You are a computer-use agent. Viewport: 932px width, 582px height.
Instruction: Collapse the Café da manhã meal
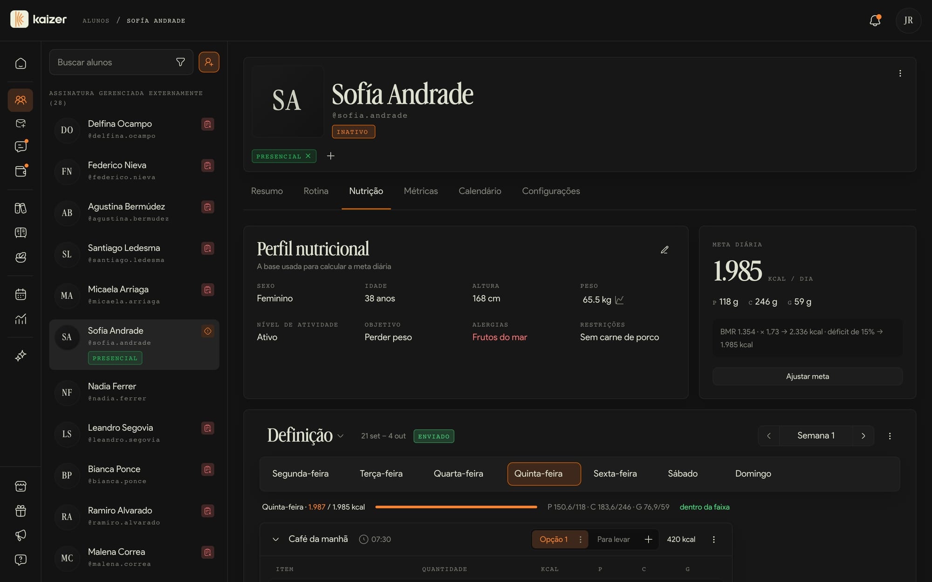tap(276, 539)
